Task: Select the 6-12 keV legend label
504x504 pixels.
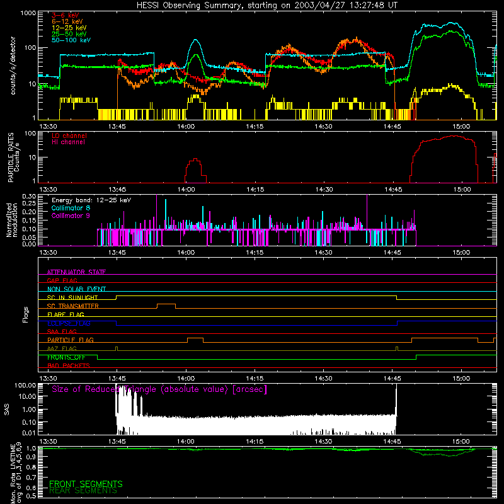Action: [x=67, y=21]
